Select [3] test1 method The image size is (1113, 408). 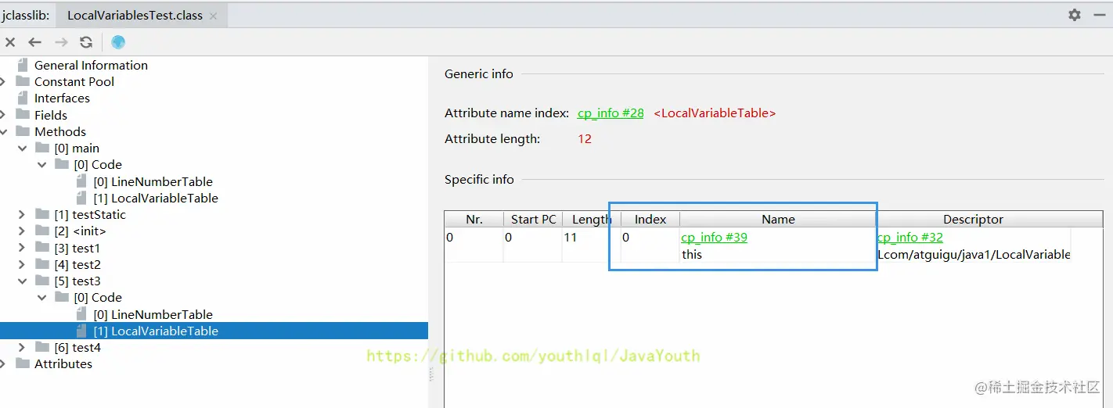tap(77, 249)
